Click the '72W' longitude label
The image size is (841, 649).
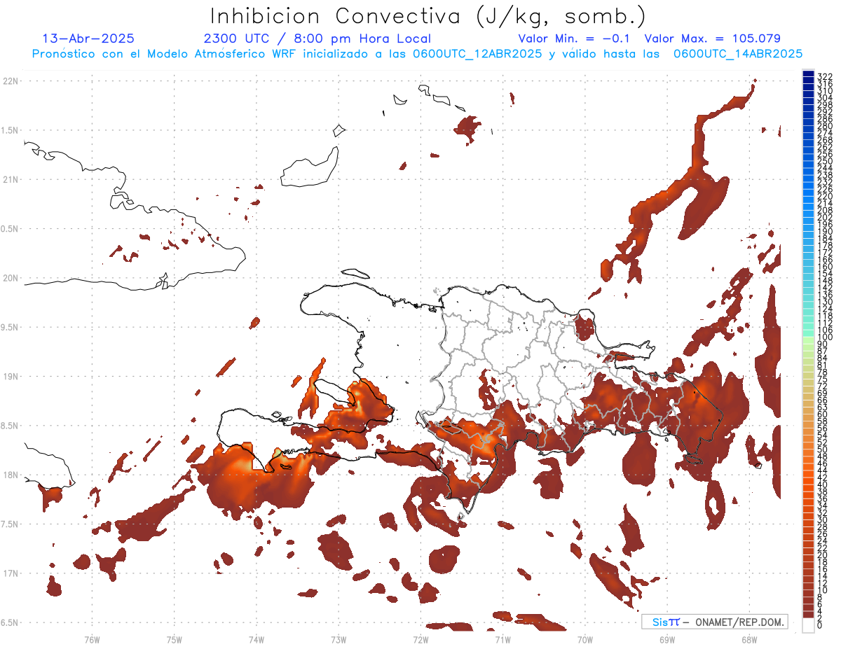point(420,639)
